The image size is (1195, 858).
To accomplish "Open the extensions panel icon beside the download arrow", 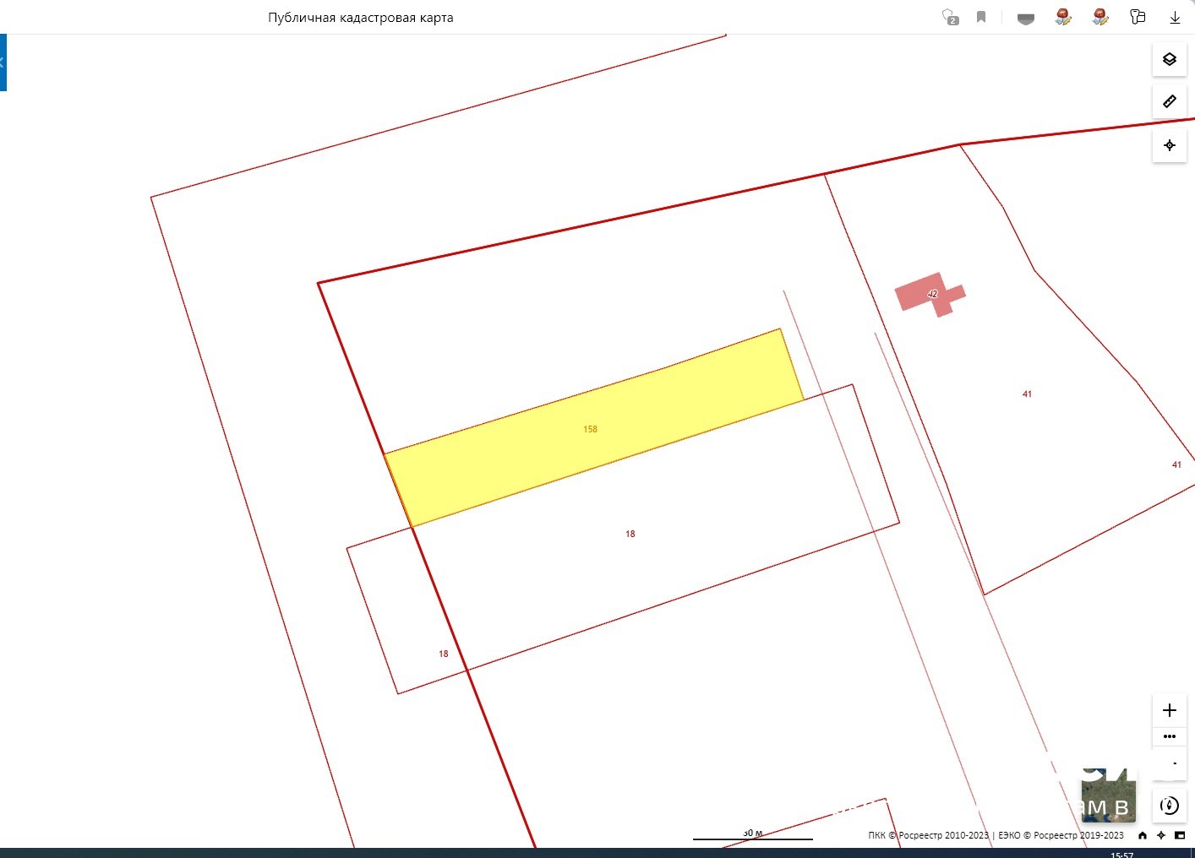I will click(x=1138, y=17).
